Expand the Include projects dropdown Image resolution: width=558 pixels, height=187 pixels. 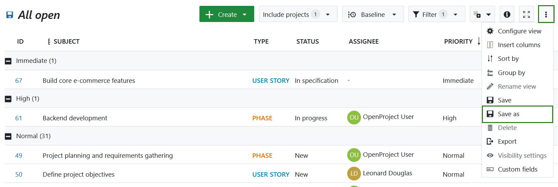point(298,14)
